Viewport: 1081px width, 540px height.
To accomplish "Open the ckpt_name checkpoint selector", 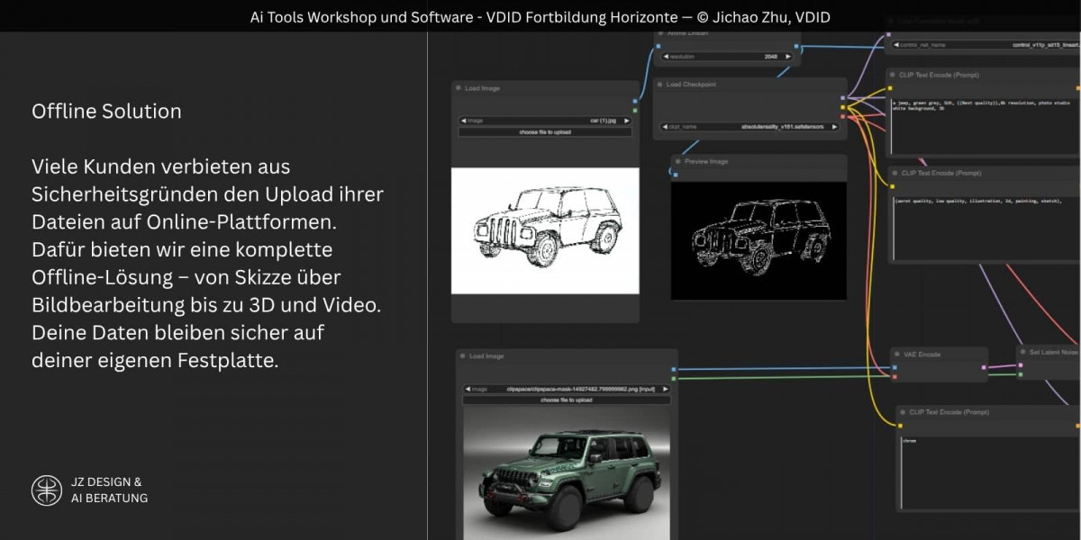I will click(749, 127).
